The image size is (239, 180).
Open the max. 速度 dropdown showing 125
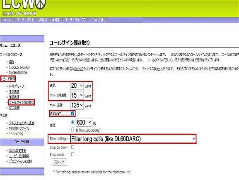tap(77, 105)
